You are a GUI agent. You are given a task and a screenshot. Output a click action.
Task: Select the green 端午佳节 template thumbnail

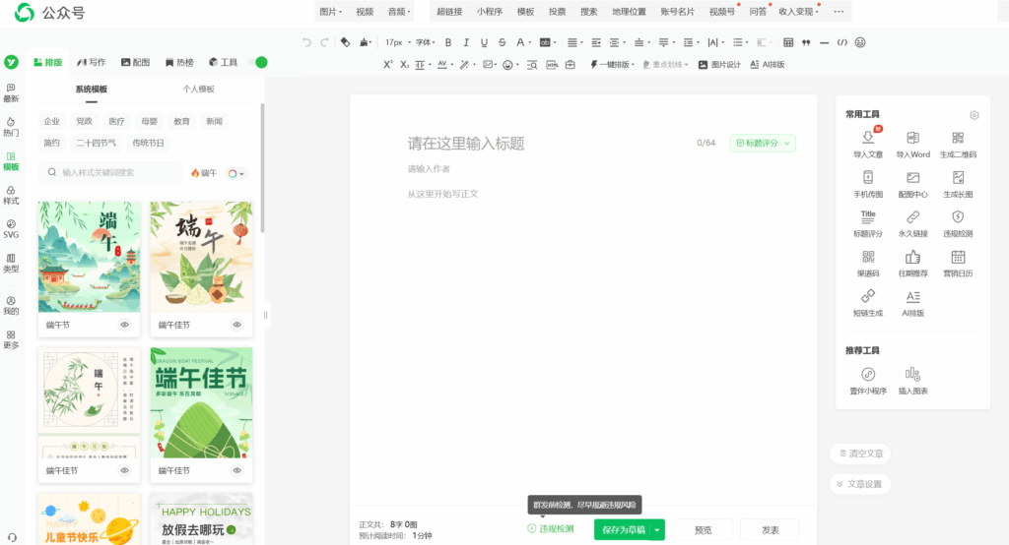pos(201,403)
